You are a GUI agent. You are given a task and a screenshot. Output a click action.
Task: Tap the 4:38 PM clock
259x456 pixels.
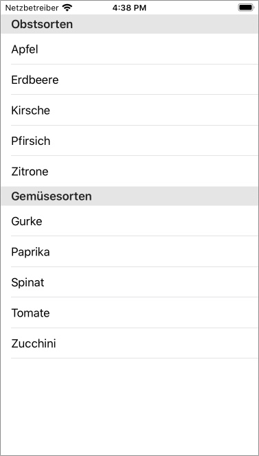(129, 8)
